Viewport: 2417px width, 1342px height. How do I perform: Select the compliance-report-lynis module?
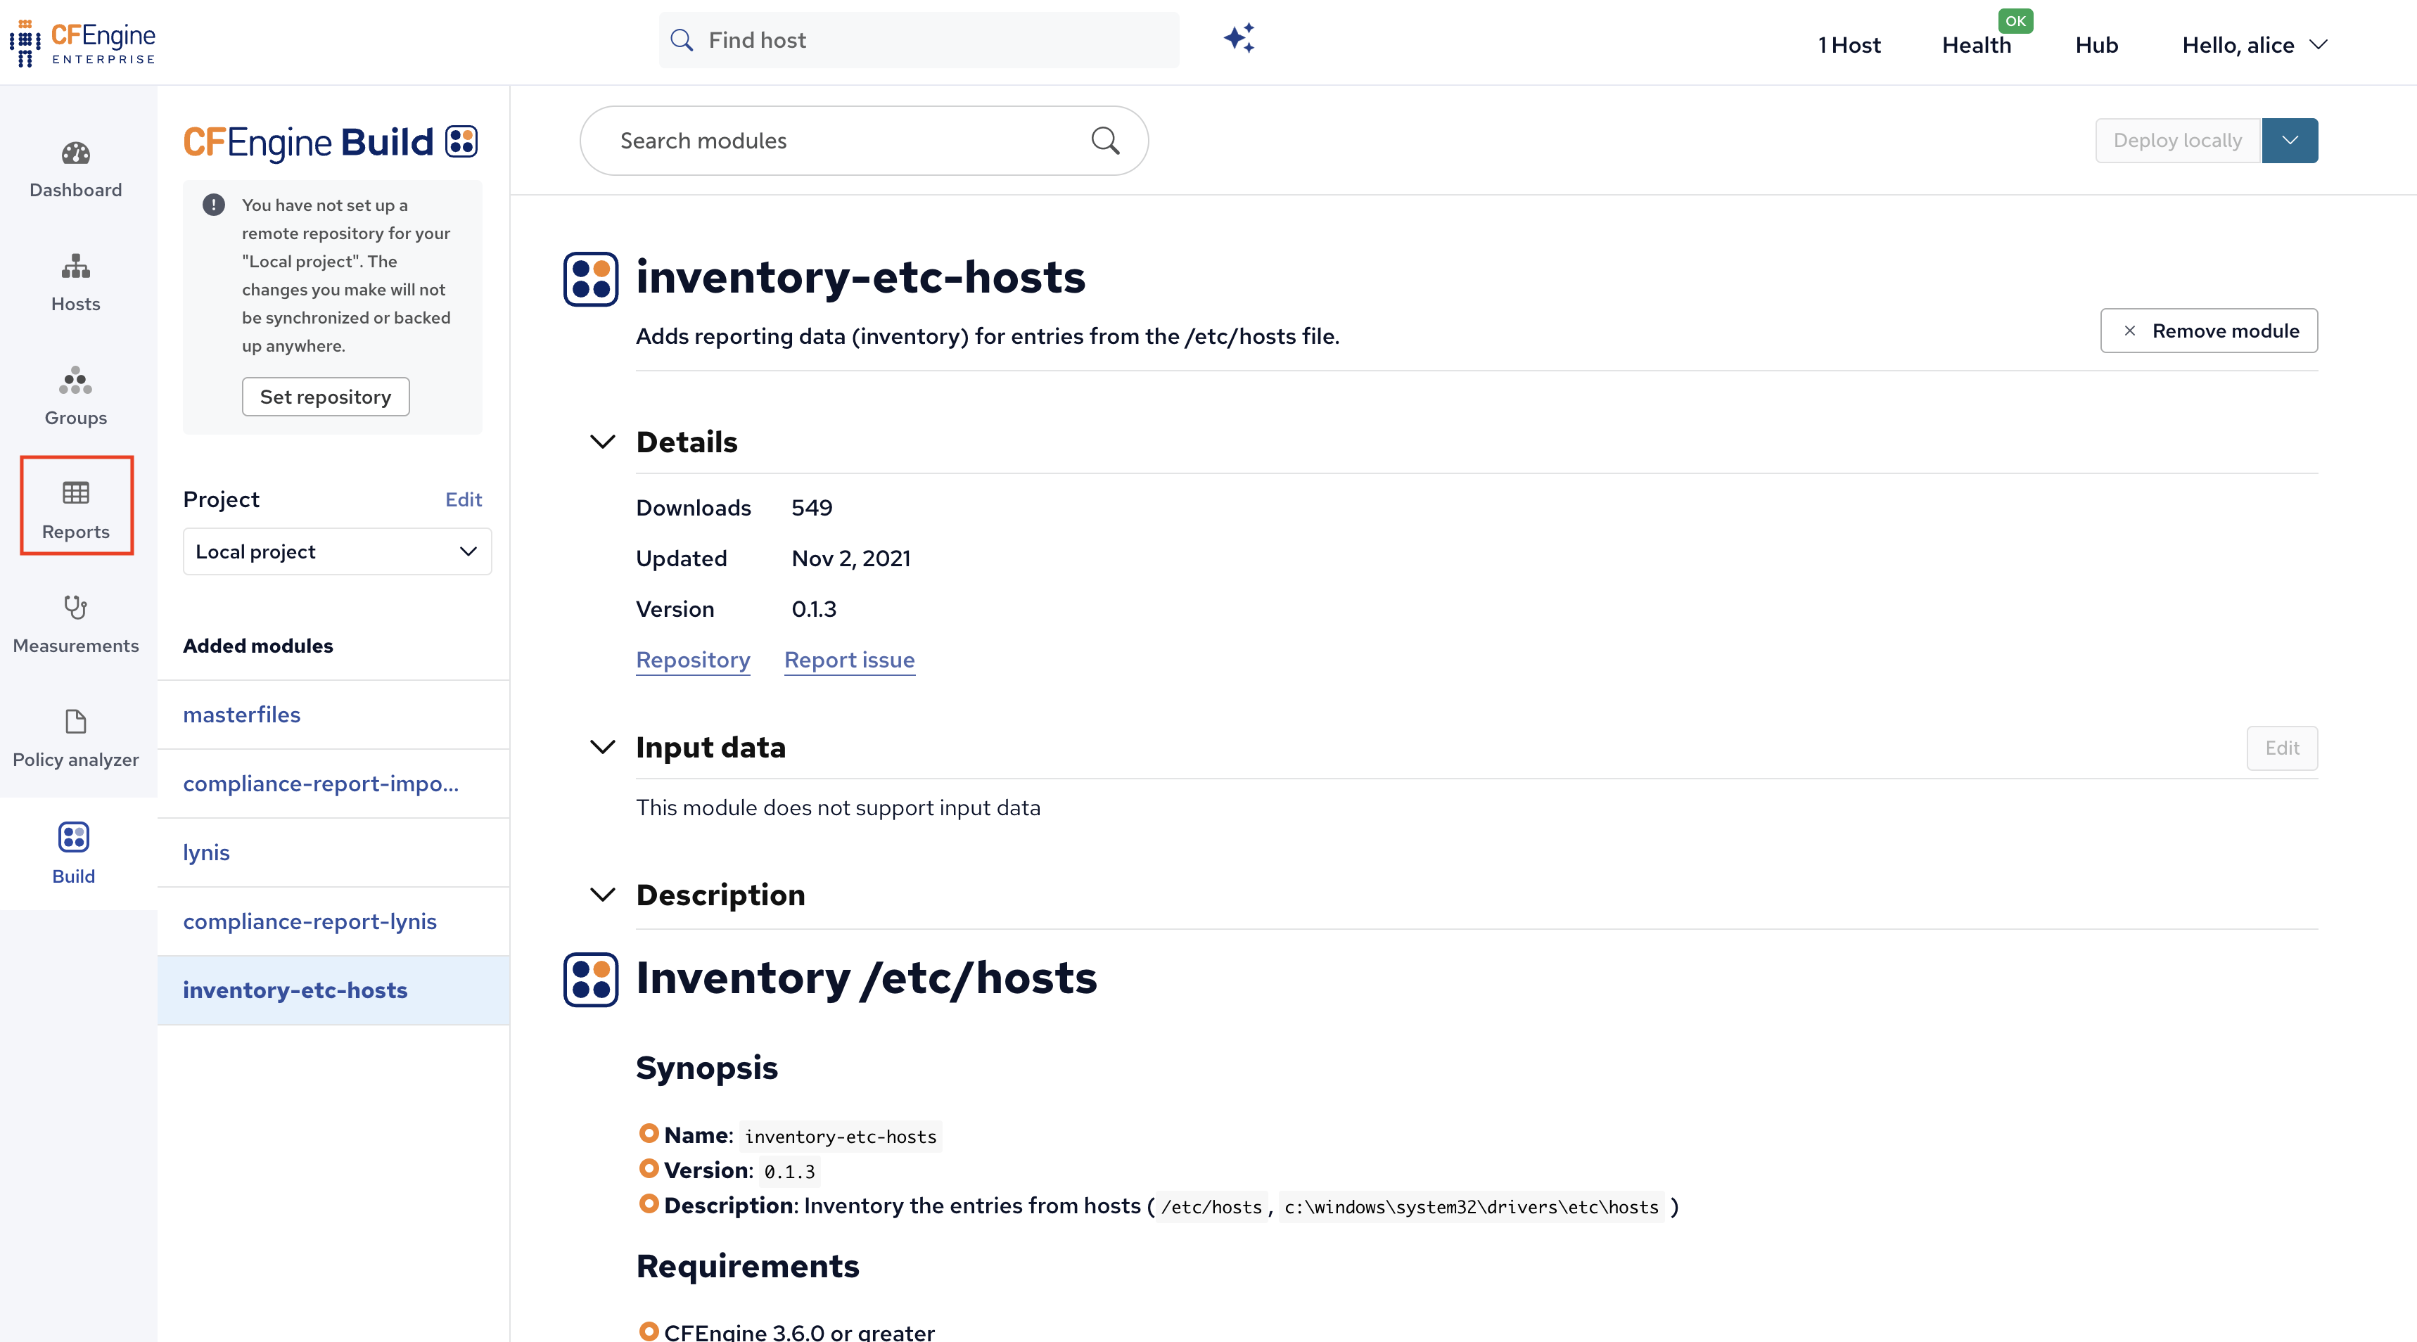click(333, 921)
